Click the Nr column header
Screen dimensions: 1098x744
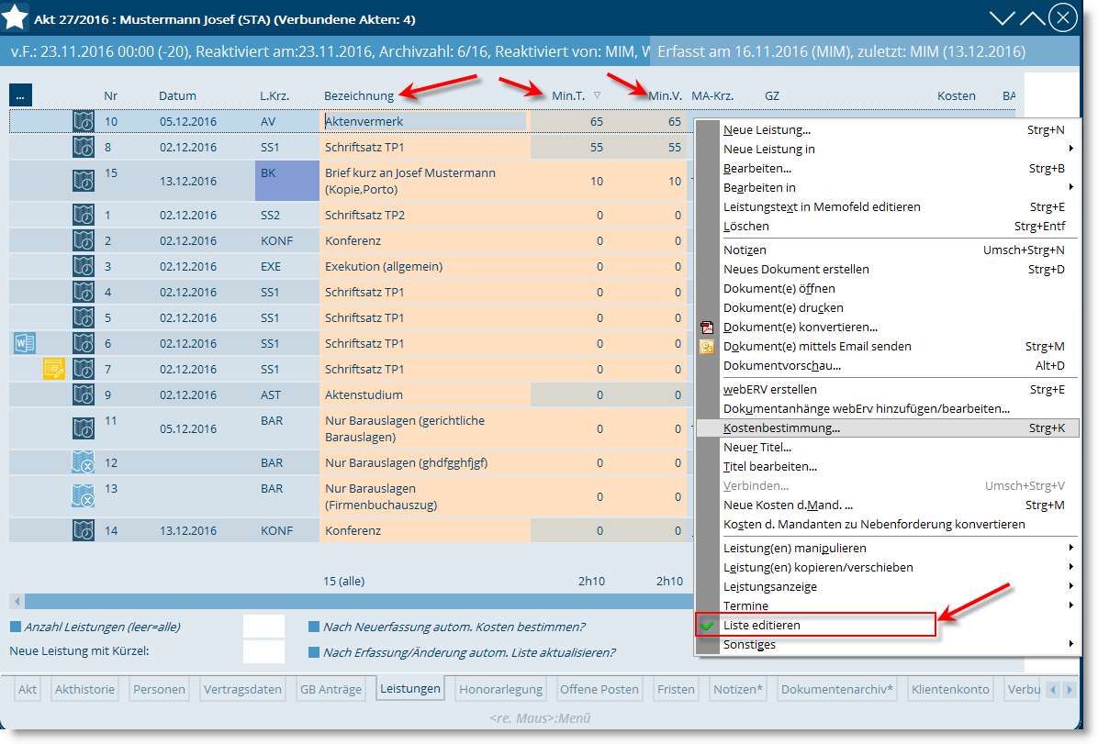pyautogui.click(x=111, y=96)
